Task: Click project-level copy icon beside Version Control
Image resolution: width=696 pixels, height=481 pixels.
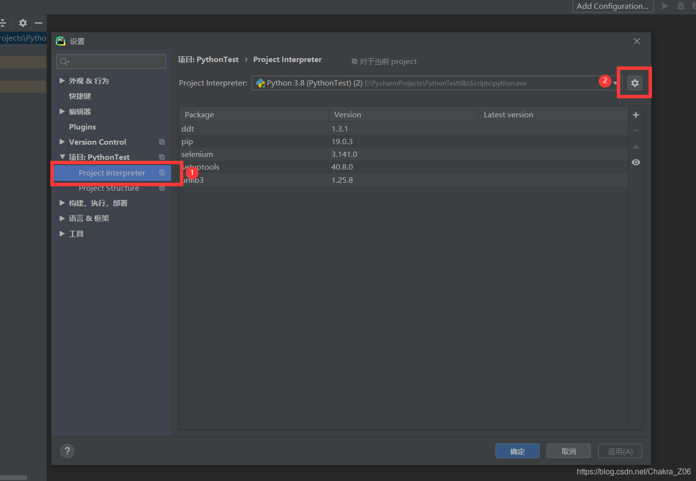Action: pos(162,142)
